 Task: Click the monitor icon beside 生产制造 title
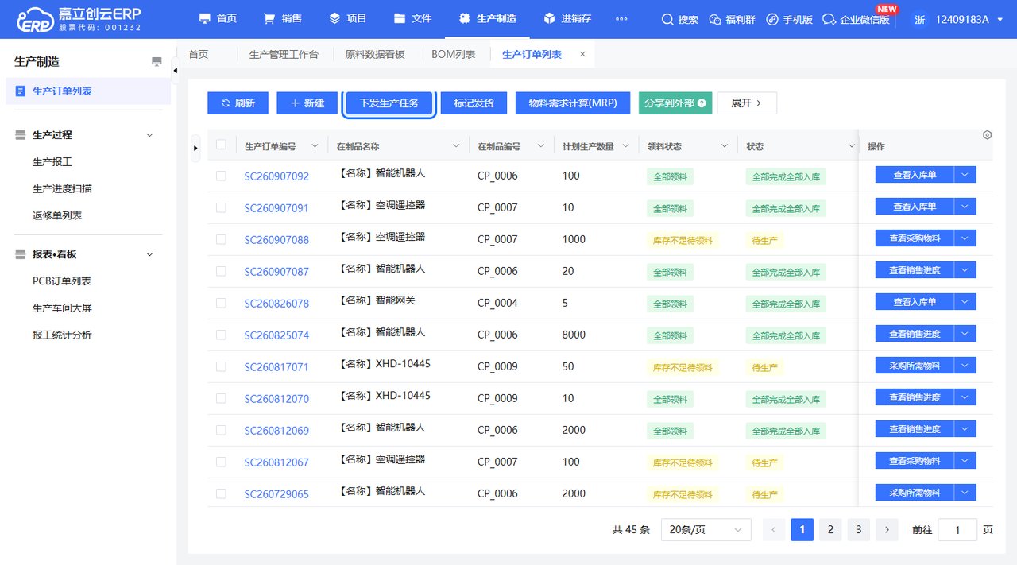point(157,61)
